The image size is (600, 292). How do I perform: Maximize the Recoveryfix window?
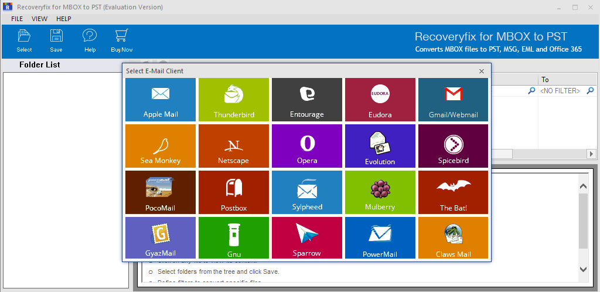[575, 7]
